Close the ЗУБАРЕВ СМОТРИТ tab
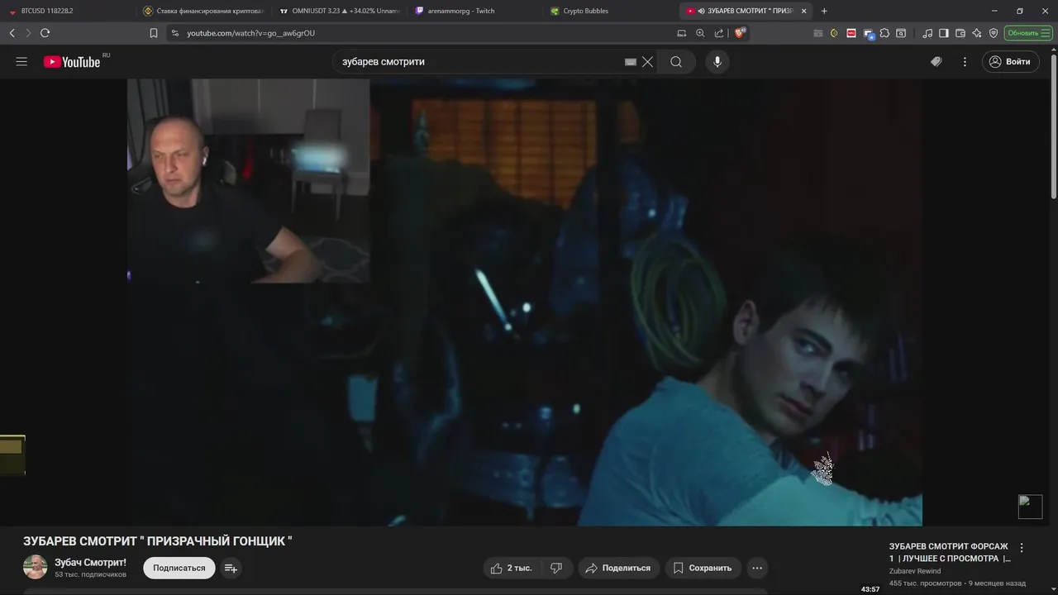The width and height of the screenshot is (1058, 595). click(x=803, y=11)
